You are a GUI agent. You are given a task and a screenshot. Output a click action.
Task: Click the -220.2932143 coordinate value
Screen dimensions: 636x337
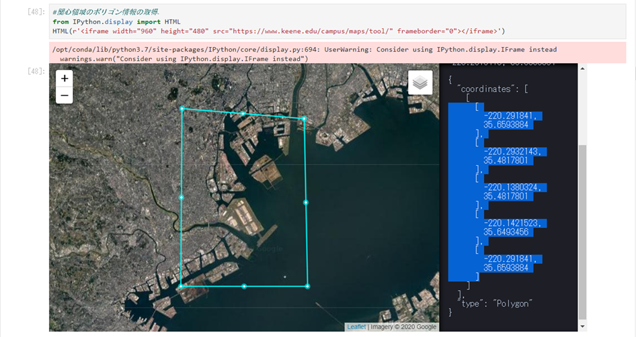point(512,152)
